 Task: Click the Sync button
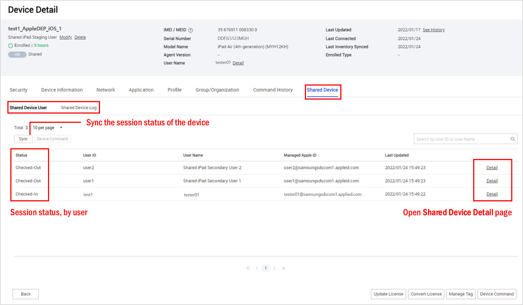click(23, 139)
